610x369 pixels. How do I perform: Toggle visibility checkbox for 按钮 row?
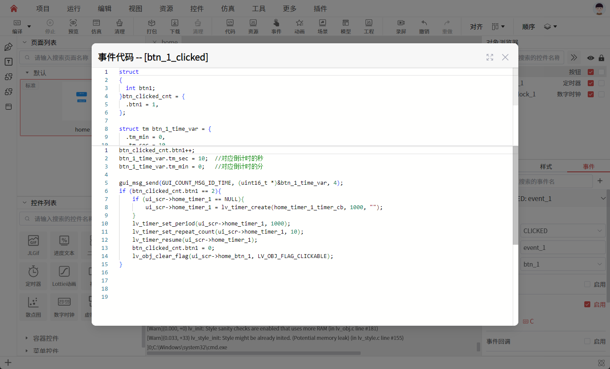tap(591, 72)
